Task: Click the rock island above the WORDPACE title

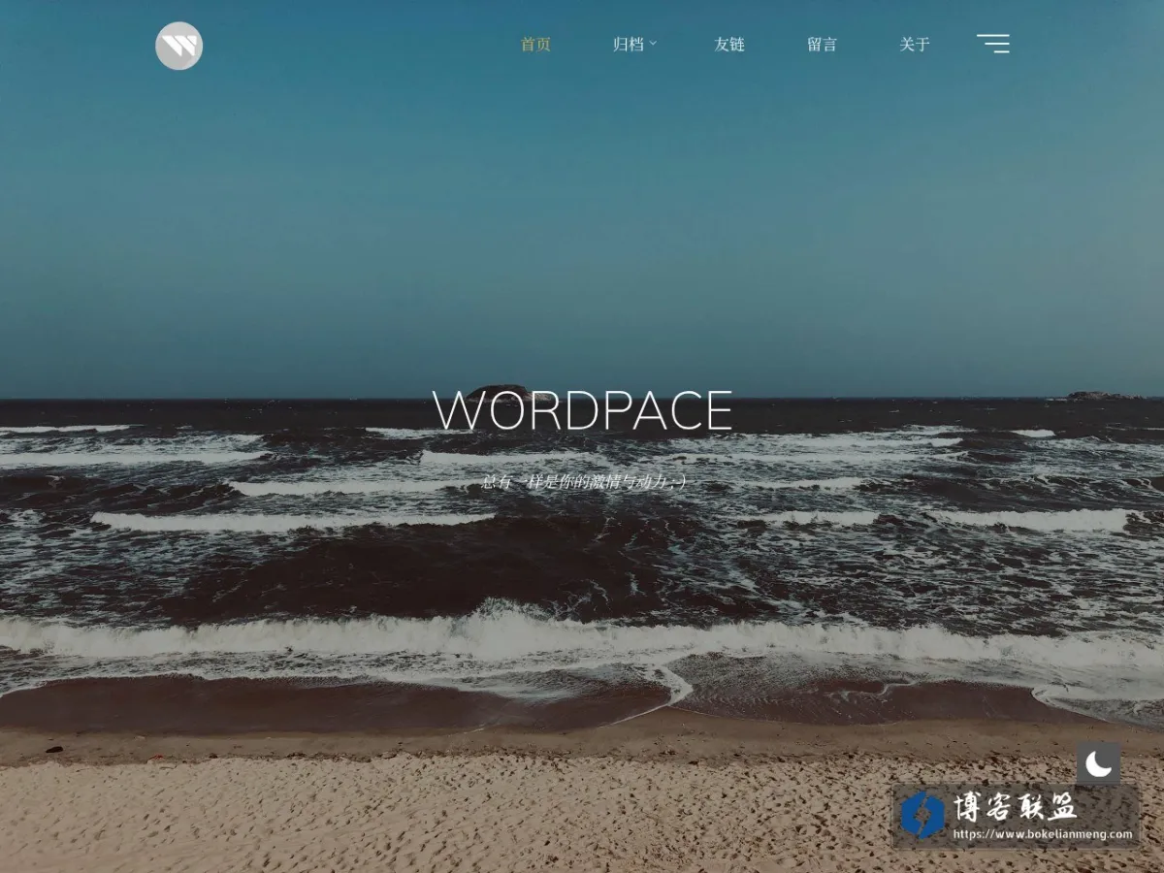Action: coord(499,390)
